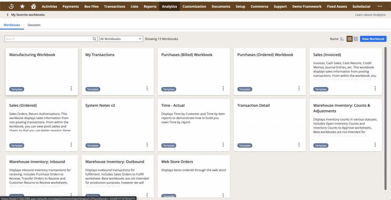Open the Sales (Invoiced) workbook
Viewport: 391px width, 200px height.
[x=327, y=55]
